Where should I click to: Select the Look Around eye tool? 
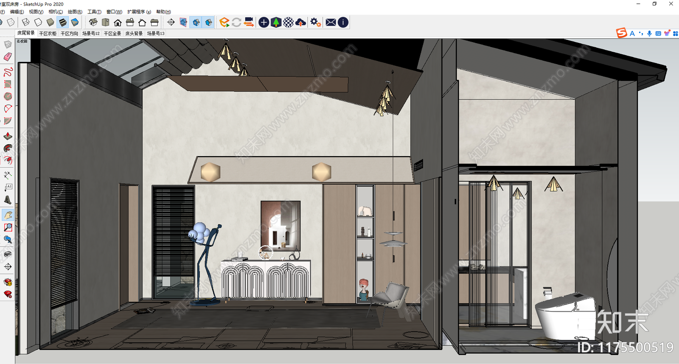pyautogui.click(x=8, y=254)
